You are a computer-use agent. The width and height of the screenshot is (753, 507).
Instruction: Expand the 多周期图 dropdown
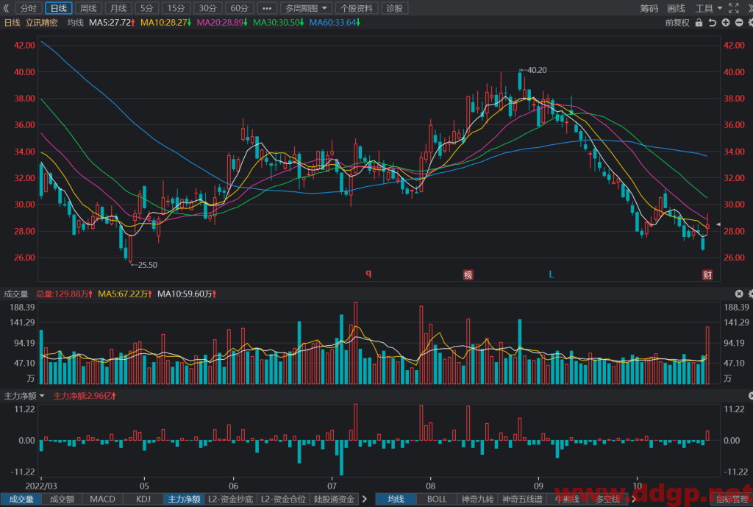tap(306, 8)
